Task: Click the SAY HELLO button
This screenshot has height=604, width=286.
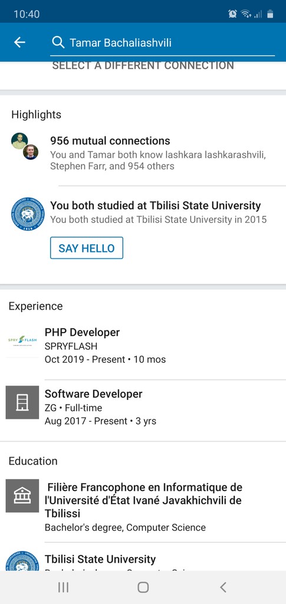Action: tap(87, 248)
